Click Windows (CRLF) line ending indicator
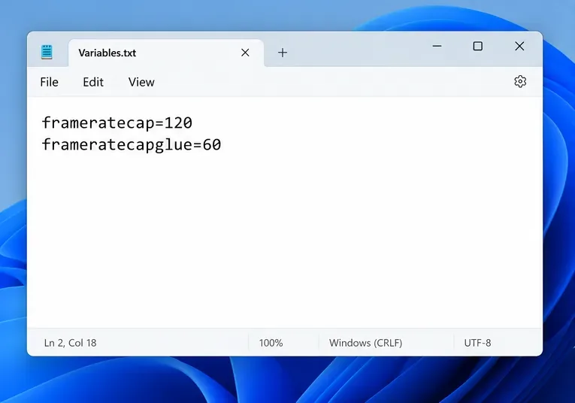The height and width of the screenshot is (403, 575). coord(365,343)
